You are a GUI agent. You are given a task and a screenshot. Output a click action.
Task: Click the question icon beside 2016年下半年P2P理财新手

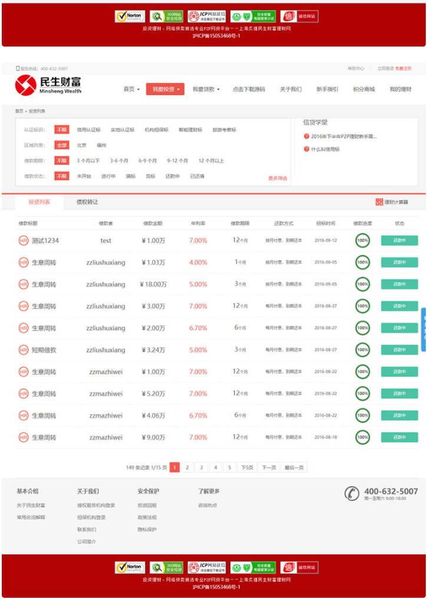click(306, 136)
